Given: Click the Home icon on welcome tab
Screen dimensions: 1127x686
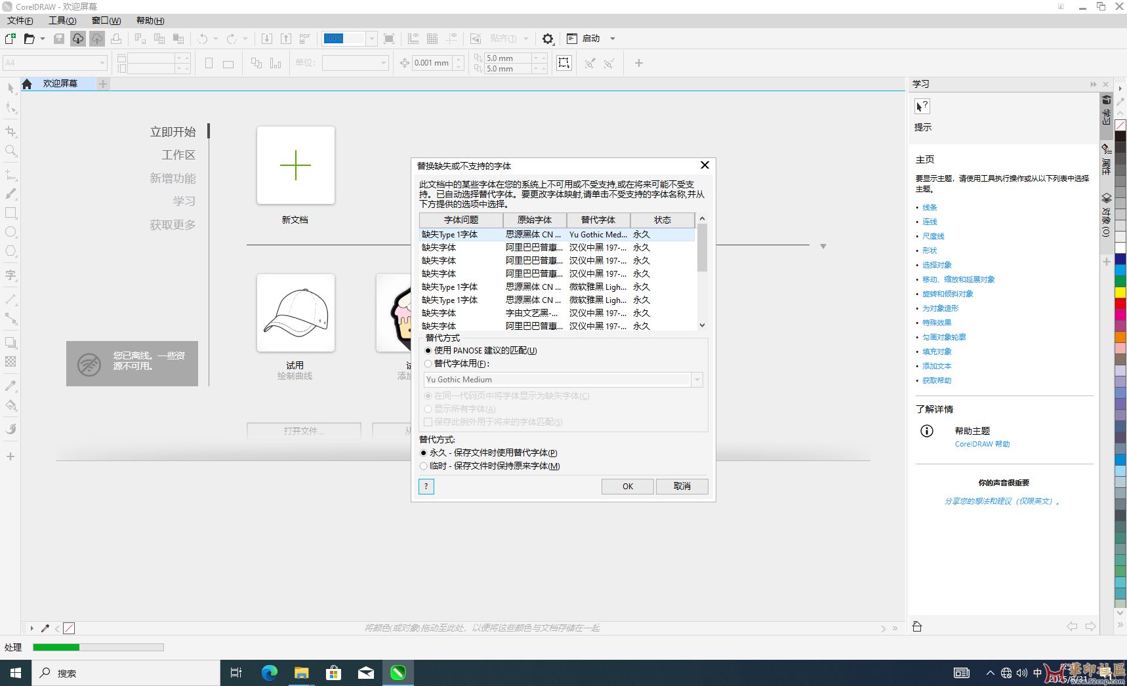Looking at the screenshot, I should click(27, 84).
